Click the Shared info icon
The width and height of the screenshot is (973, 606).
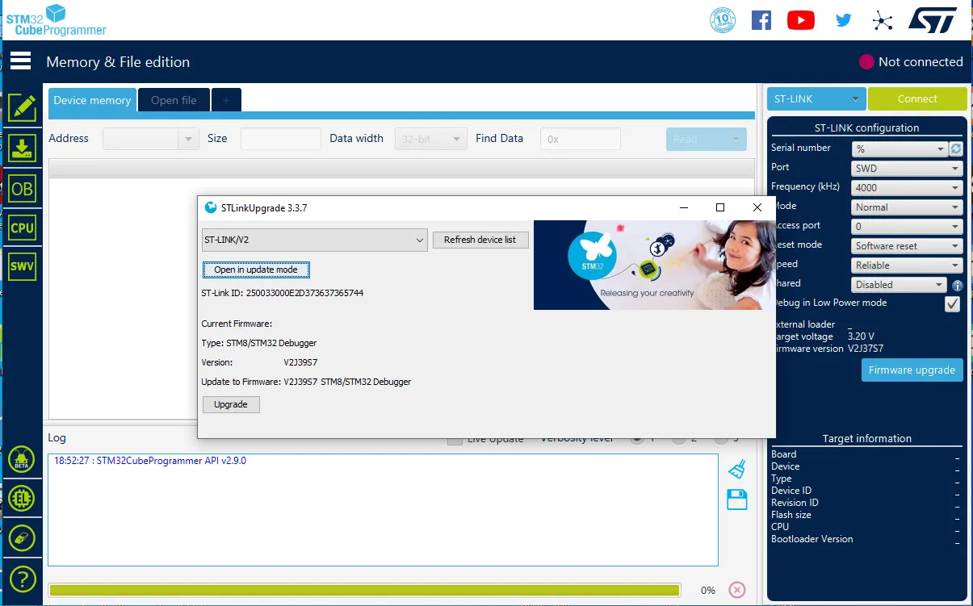tap(958, 285)
